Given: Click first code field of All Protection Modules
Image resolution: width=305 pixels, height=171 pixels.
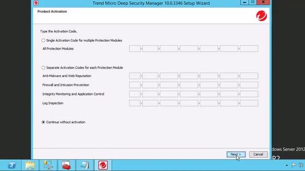Looking at the screenshot, I should [x=134, y=48].
